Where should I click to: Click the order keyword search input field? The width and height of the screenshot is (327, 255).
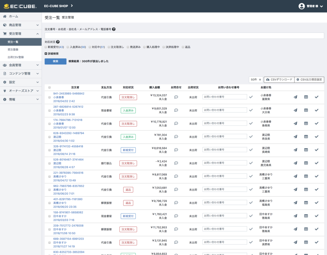pyautogui.click(x=184, y=36)
